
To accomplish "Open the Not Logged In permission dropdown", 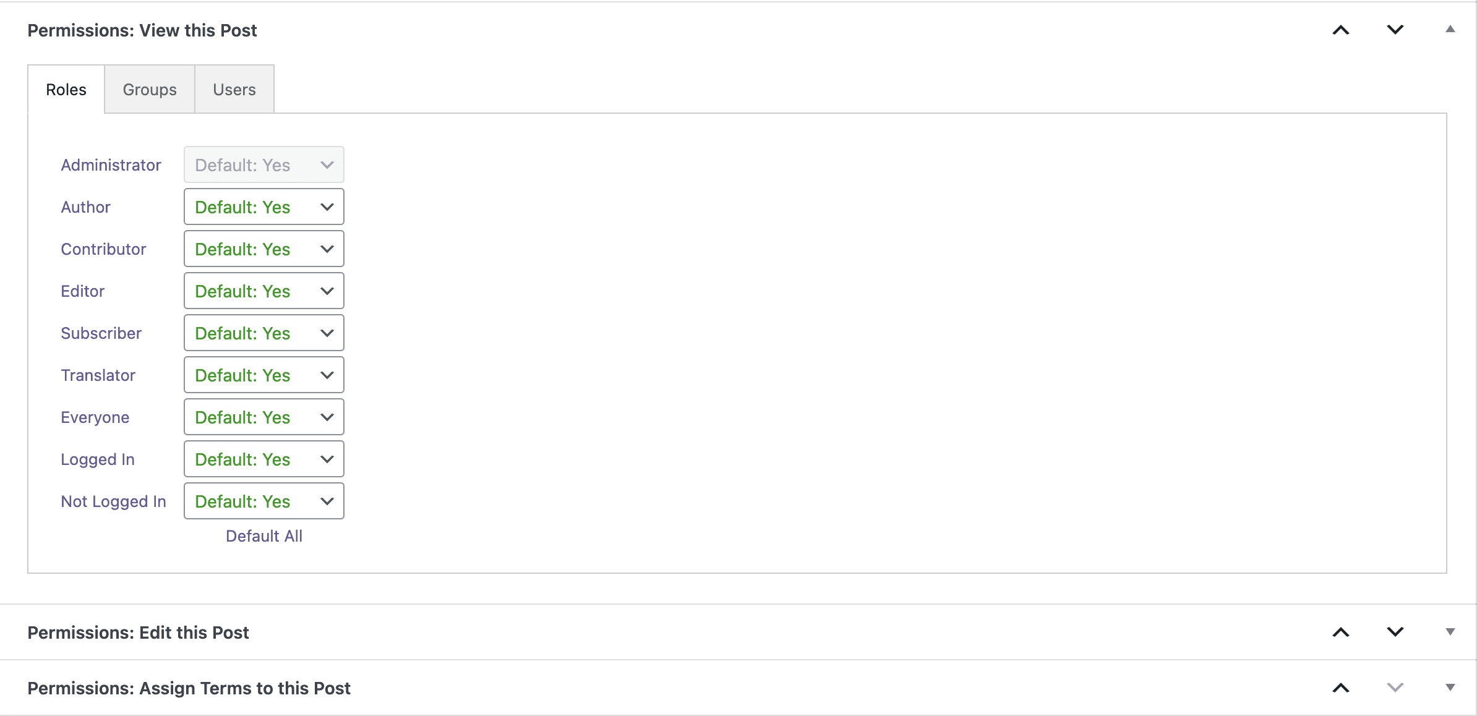I will [263, 501].
